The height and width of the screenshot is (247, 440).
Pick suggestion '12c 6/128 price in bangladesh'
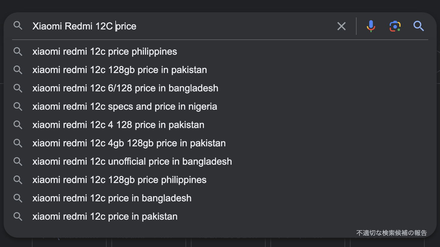point(125,88)
